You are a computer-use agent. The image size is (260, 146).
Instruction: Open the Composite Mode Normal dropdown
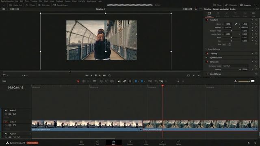(x=235, y=66)
